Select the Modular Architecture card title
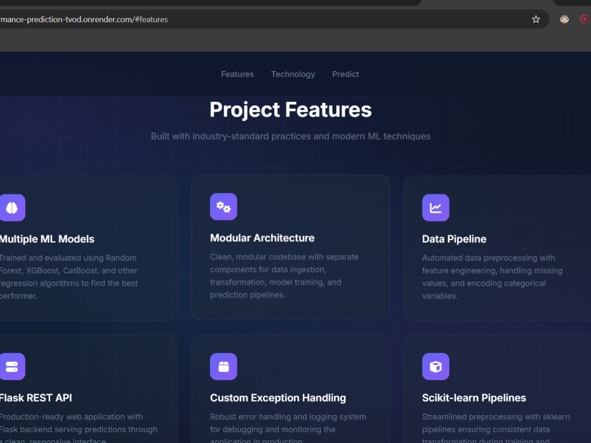Image resolution: width=591 pixels, height=443 pixels. 262,238
